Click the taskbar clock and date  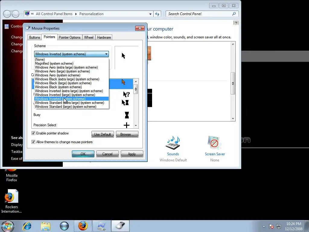point(294,226)
